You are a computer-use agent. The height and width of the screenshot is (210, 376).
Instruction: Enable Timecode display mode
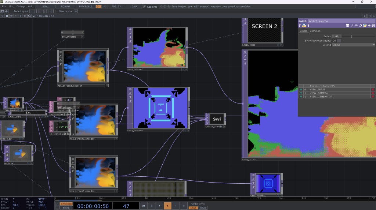[x=66, y=204]
